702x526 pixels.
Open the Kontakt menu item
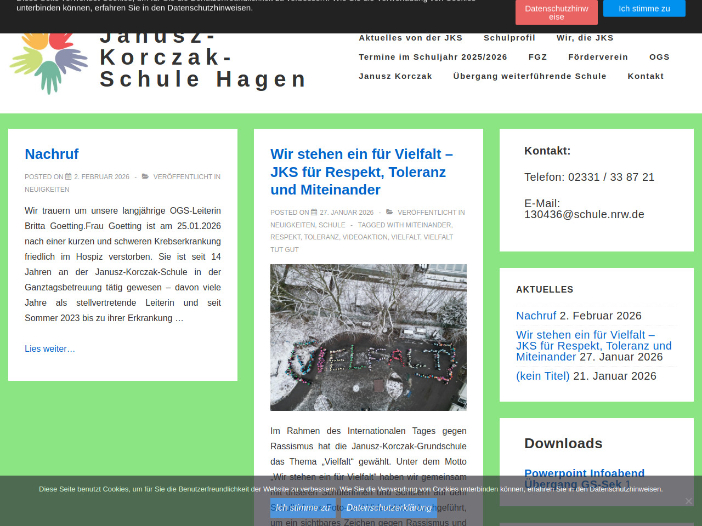pyautogui.click(x=646, y=76)
